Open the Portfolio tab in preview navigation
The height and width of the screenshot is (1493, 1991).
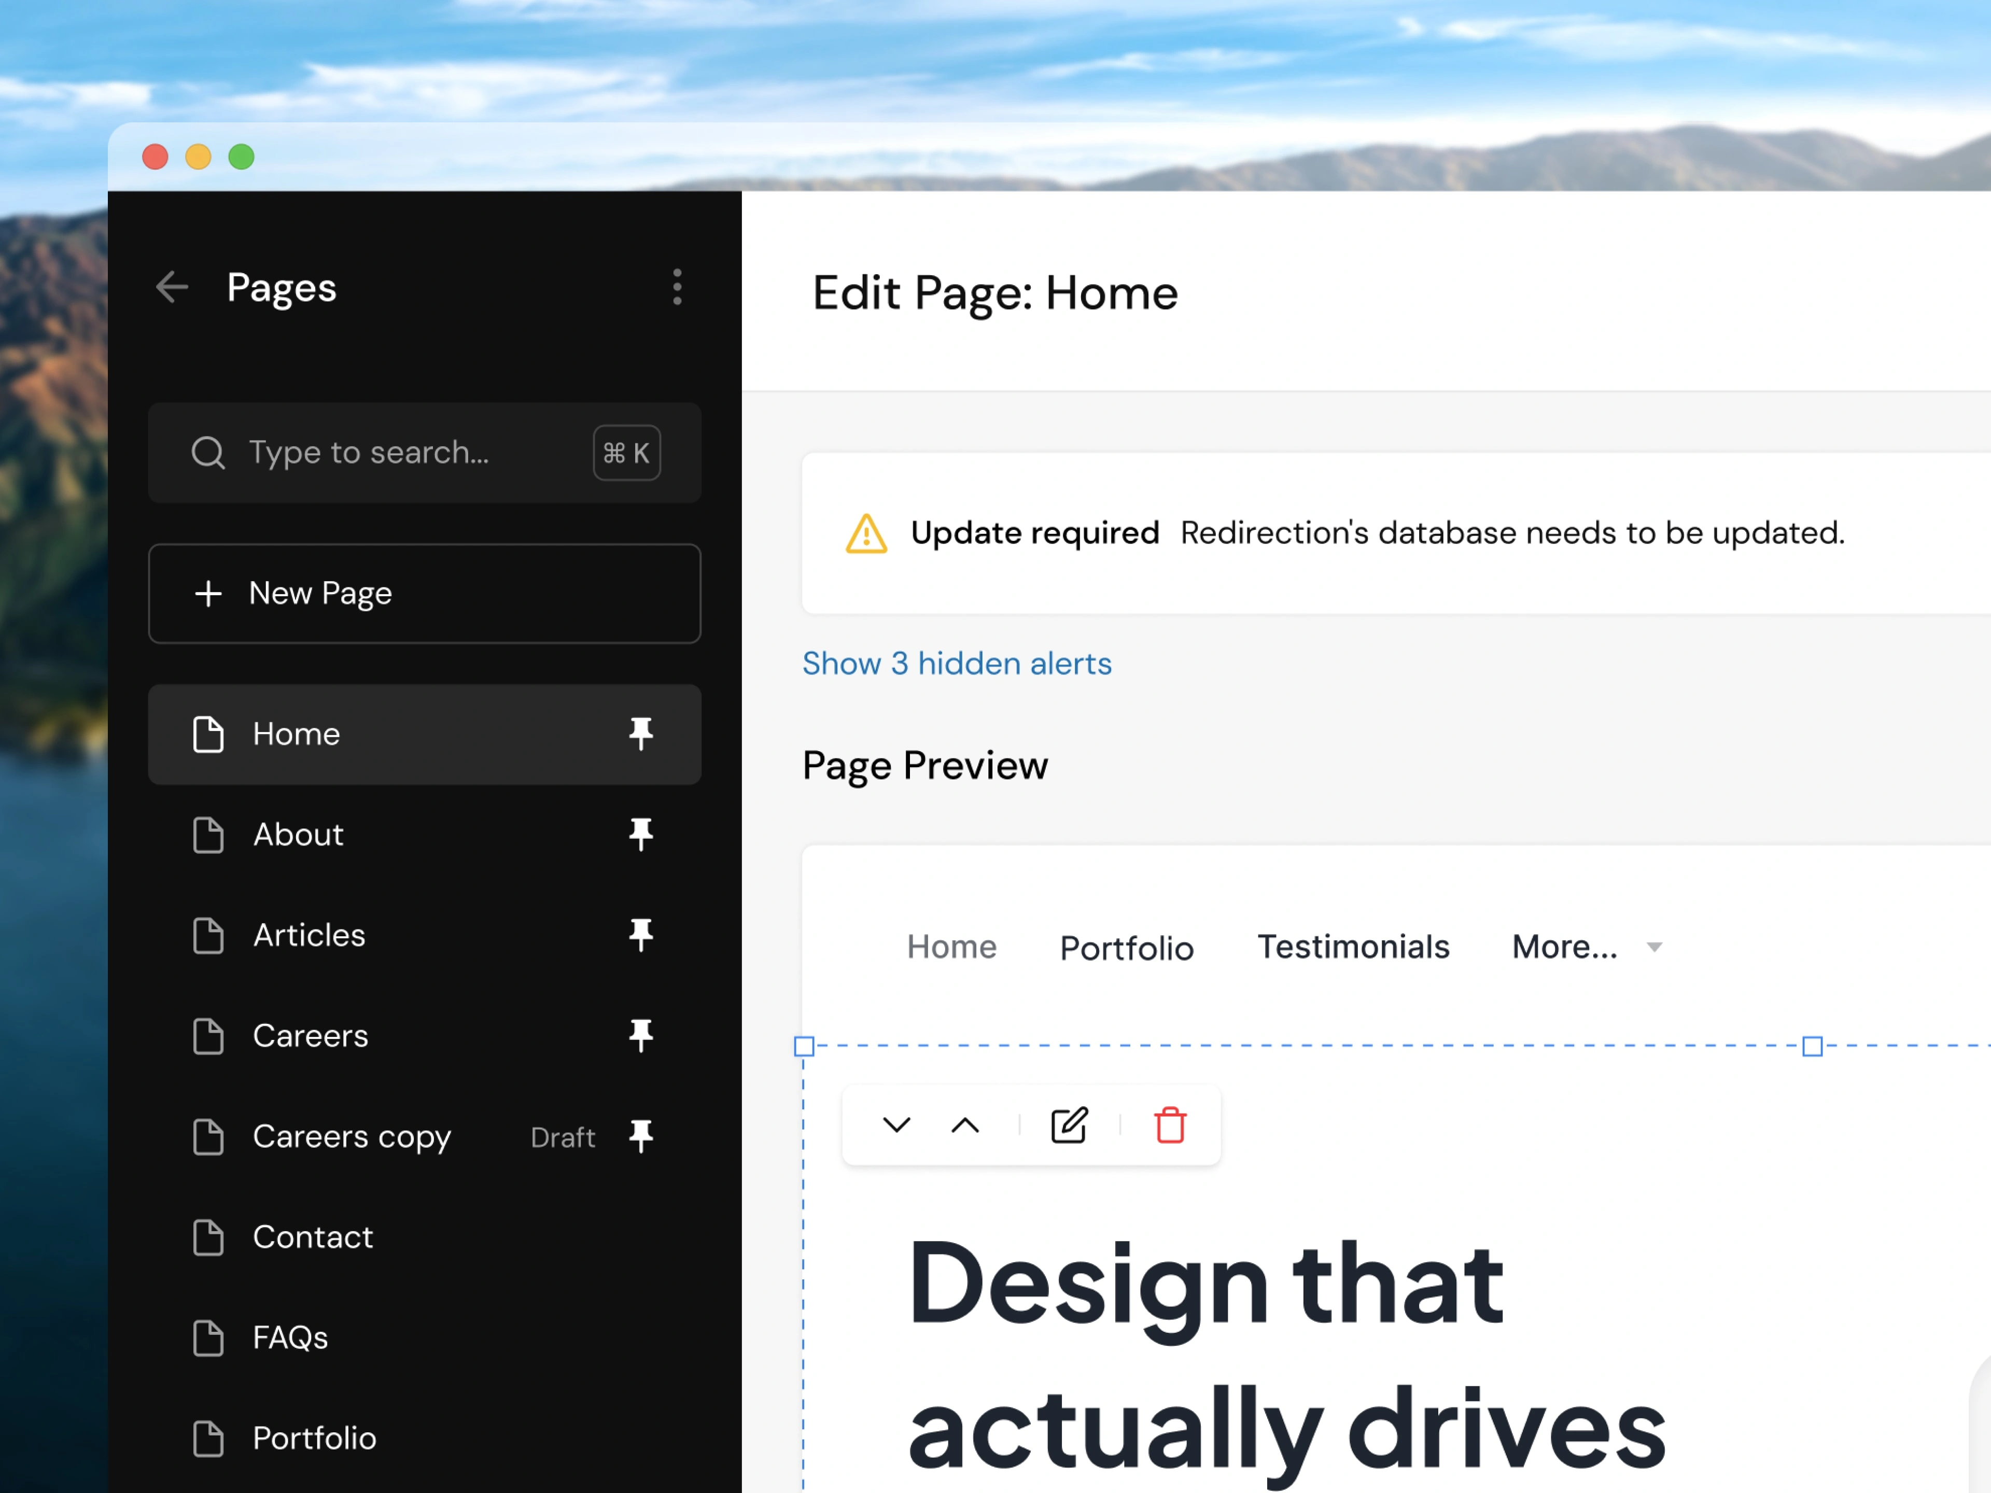point(1126,949)
